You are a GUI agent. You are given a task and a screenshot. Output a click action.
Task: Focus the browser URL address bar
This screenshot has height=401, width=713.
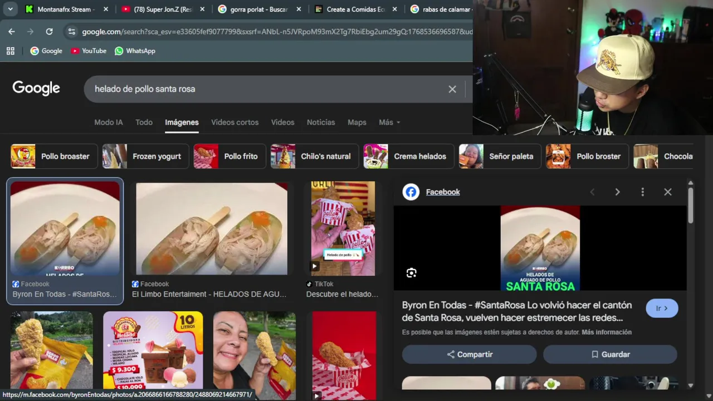pos(277,32)
